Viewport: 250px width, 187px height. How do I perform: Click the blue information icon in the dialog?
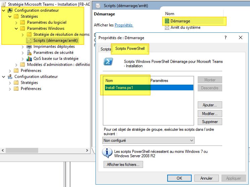click(107, 153)
